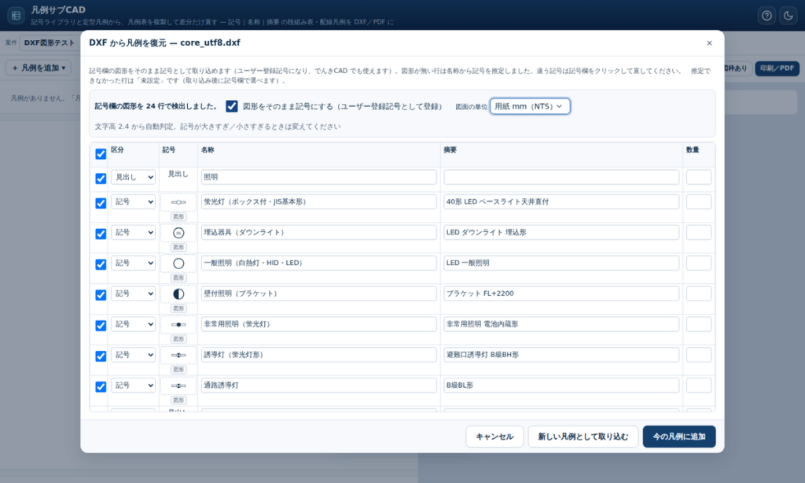The width and height of the screenshot is (805, 483).
Task: Open the help question-mark icon
Action: click(x=766, y=16)
